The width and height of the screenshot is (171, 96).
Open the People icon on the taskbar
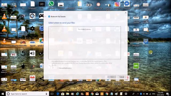[x=134, y=94]
